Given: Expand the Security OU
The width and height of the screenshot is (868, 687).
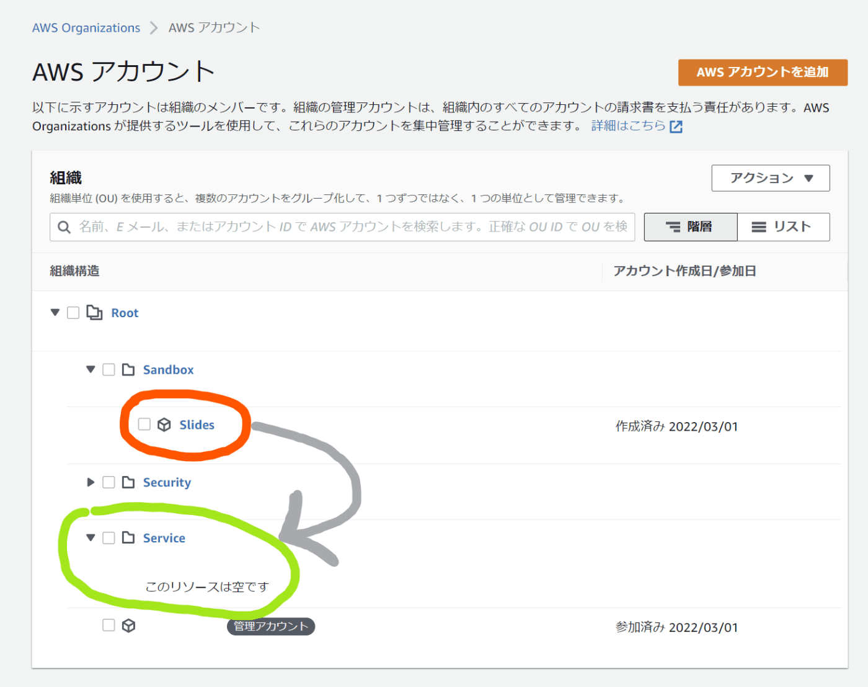Looking at the screenshot, I should (91, 482).
